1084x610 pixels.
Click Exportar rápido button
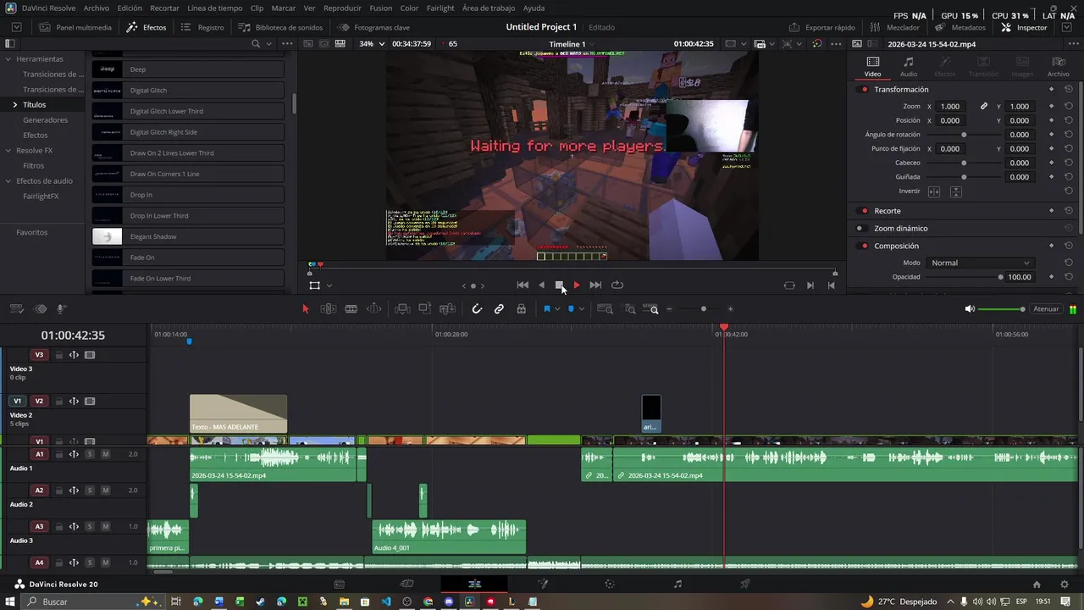pyautogui.click(x=821, y=27)
